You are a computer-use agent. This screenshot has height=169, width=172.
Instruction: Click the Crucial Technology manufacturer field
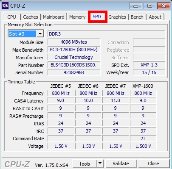tap(74, 57)
